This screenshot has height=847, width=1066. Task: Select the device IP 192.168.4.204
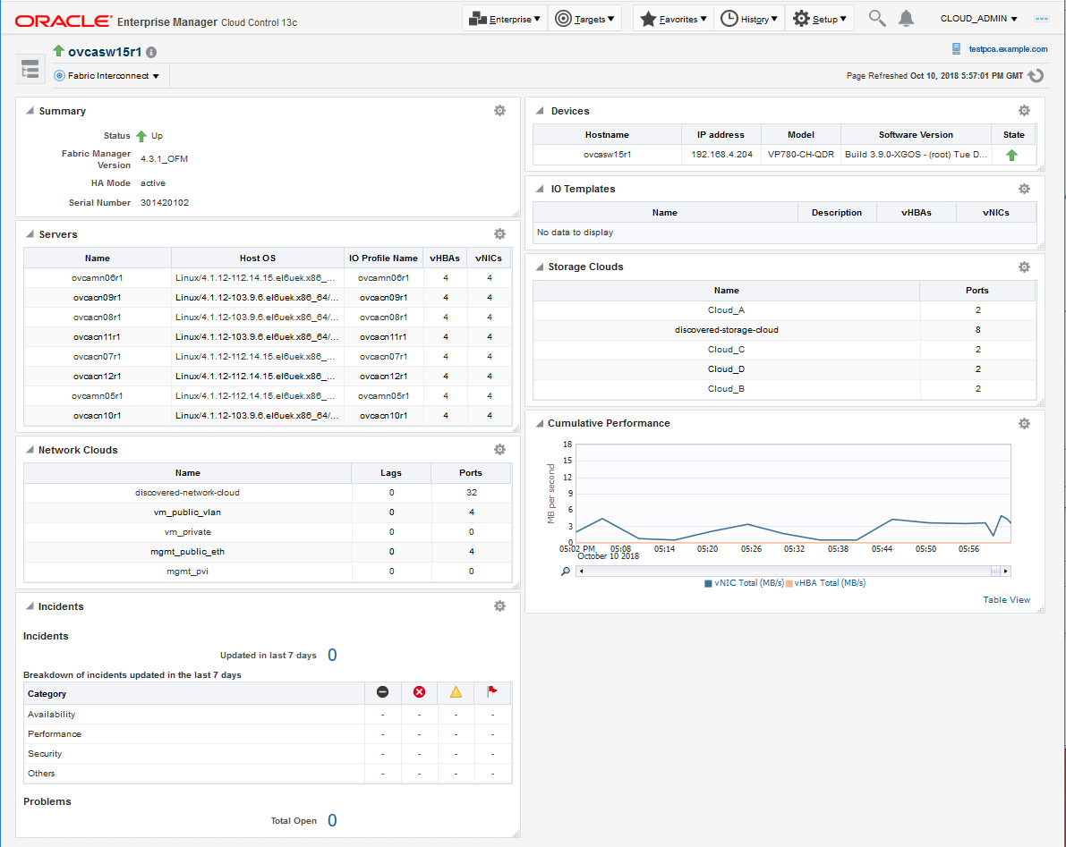pos(721,154)
